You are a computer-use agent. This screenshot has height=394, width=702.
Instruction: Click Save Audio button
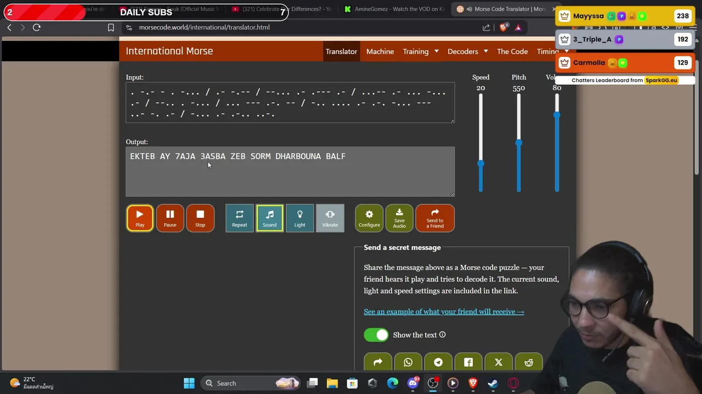point(399,218)
